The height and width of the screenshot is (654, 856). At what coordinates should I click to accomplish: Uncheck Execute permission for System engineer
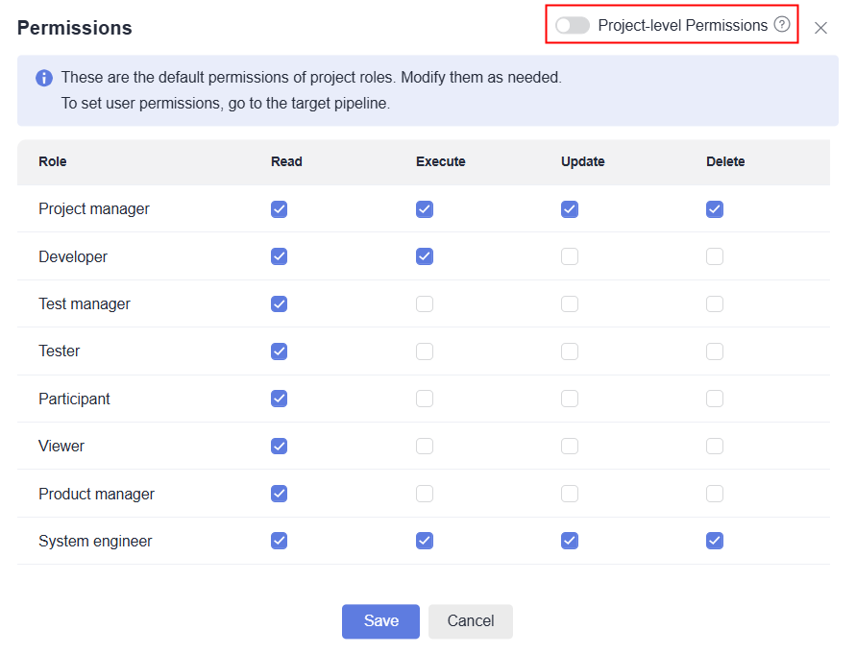[x=425, y=541]
